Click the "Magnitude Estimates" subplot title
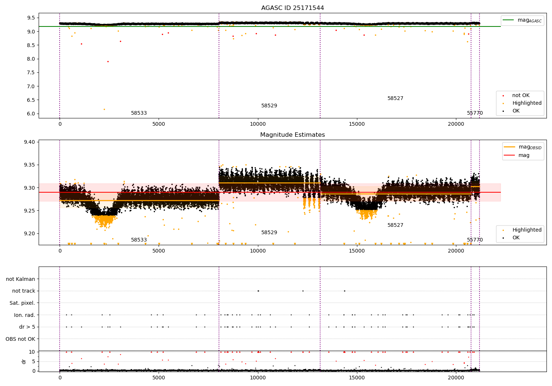This screenshot has width=552, height=386. click(293, 135)
